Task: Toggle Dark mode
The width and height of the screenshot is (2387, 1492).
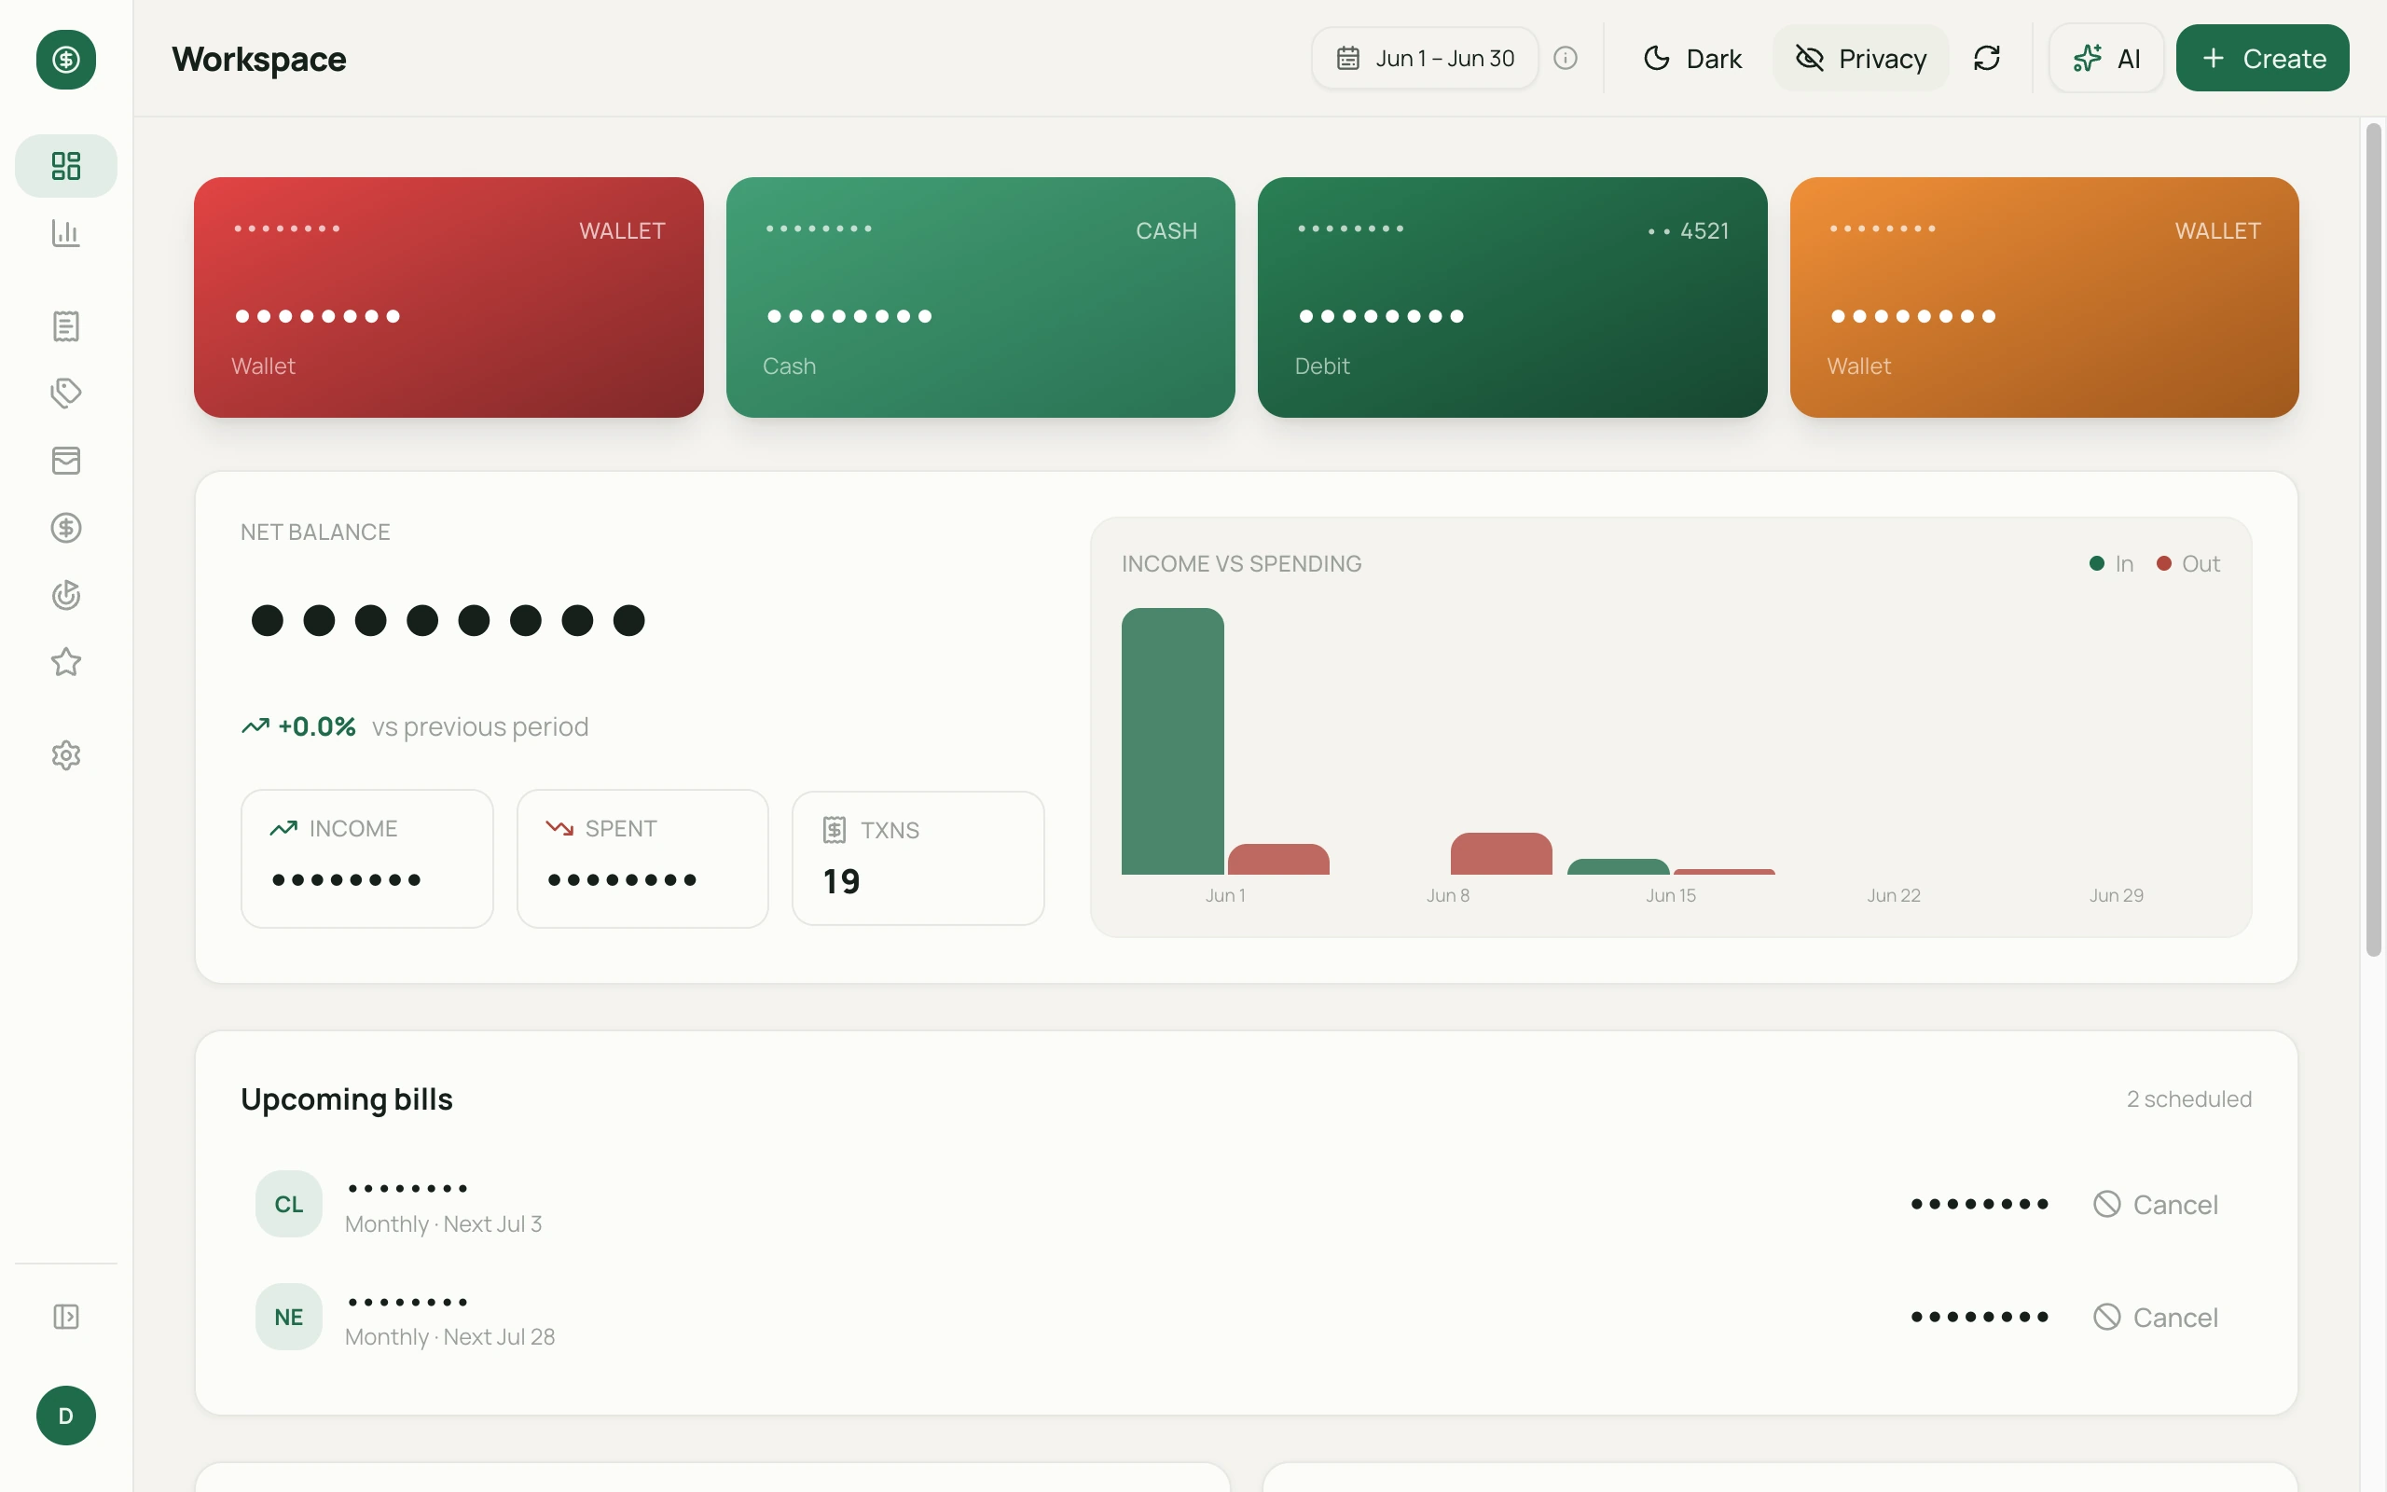Action: pos(1692,58)
